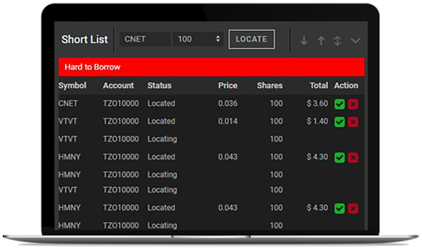Reject the bottom HMNY $4.30 locate
Image resolution: width=422 pixels, height=252 pixels.
(353, 209)
